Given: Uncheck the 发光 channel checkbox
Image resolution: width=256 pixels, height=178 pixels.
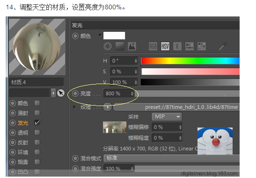Looking at the screenshot, I should [37, 122].
